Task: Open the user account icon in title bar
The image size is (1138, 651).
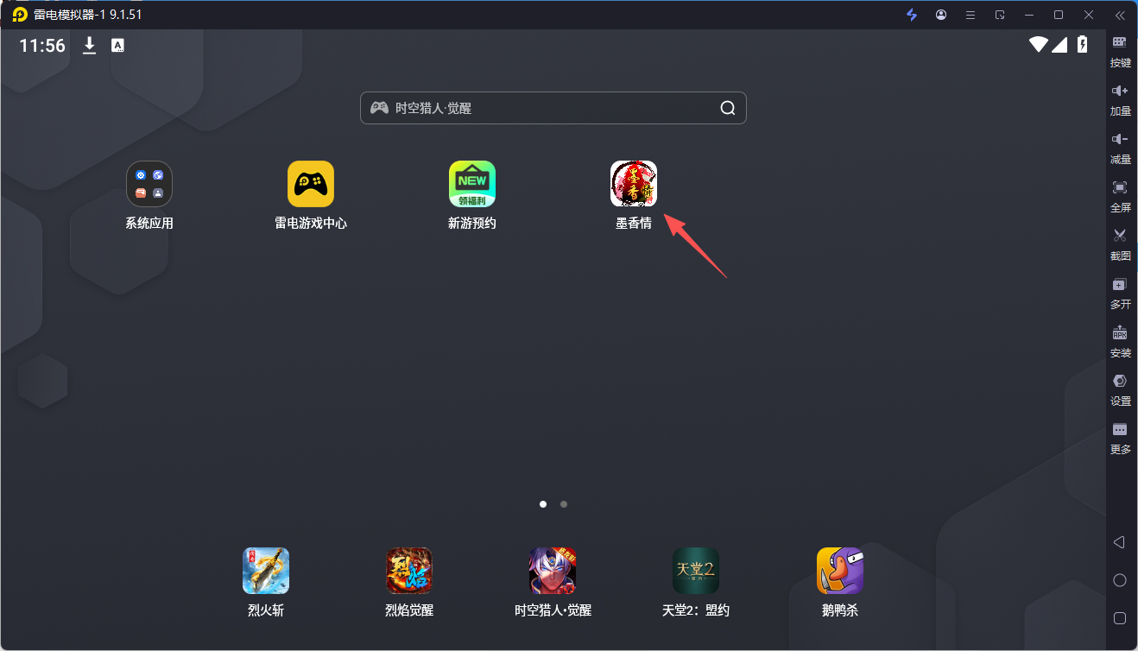Action: coord(941,15)
